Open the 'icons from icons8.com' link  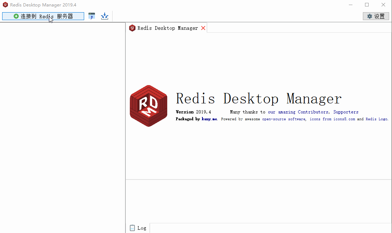tap(332, 119)
